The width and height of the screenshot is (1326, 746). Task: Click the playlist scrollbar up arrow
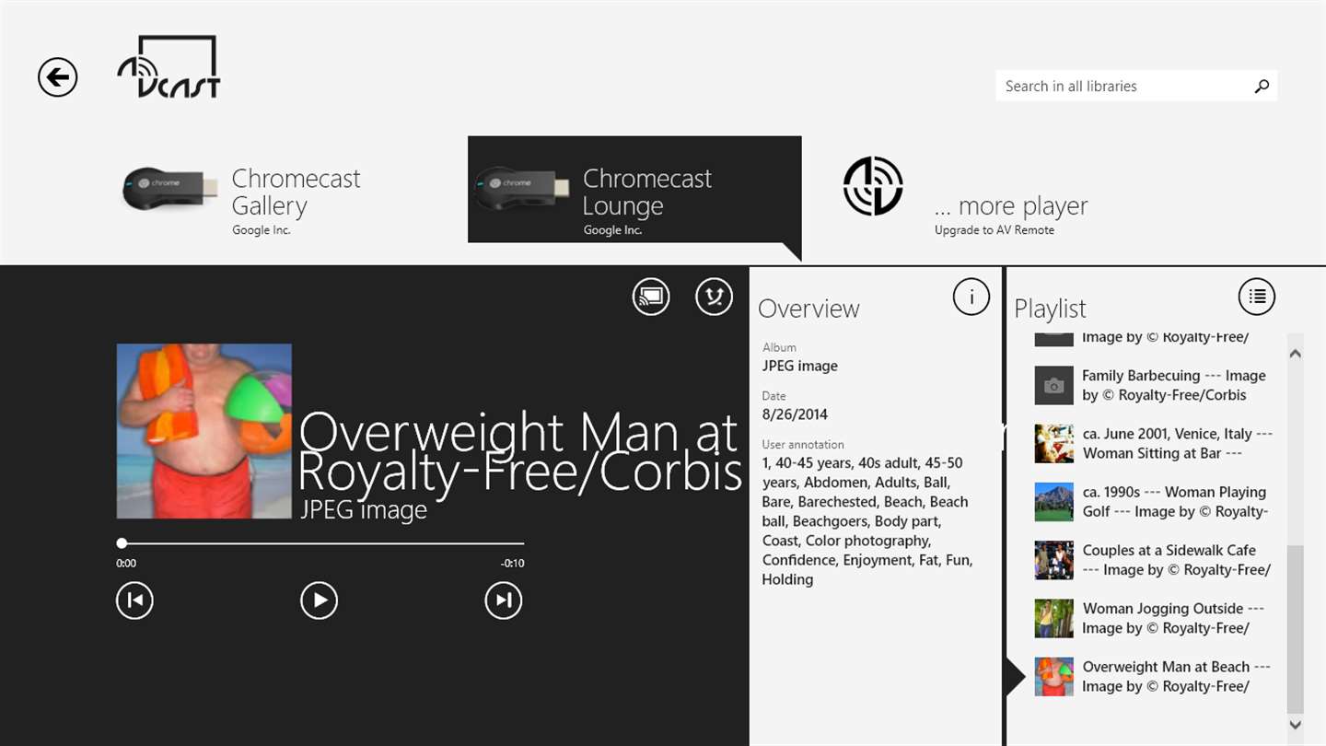[1295, 353]
